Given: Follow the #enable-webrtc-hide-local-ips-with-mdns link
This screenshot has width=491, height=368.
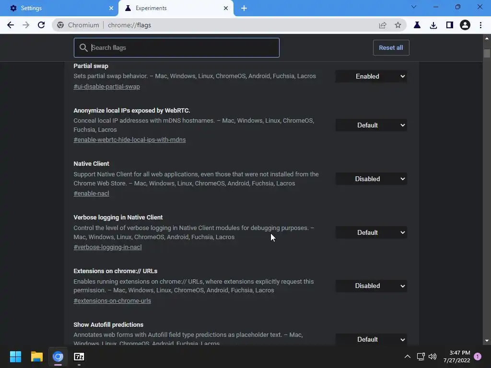Looking at the screenshot, I should click(x=129, y=140).
